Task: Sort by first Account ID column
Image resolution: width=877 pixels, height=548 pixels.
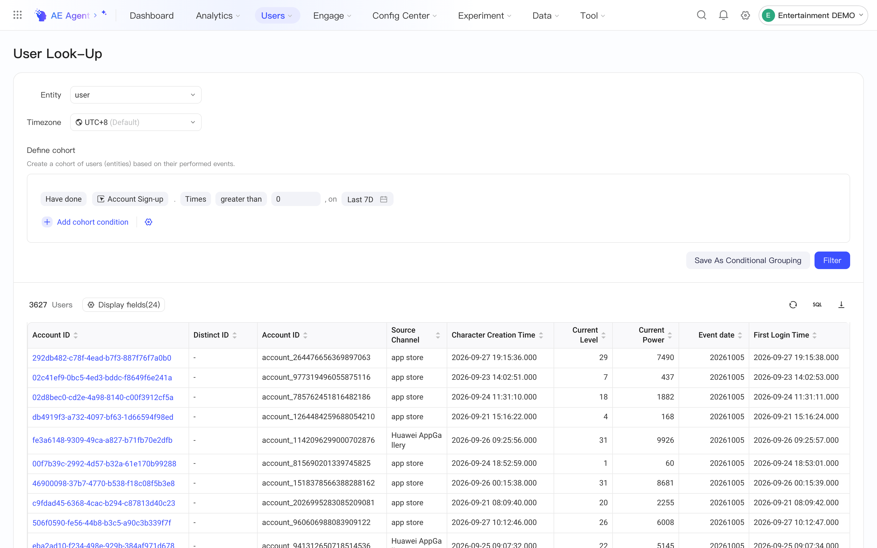Action: (75, 335)
